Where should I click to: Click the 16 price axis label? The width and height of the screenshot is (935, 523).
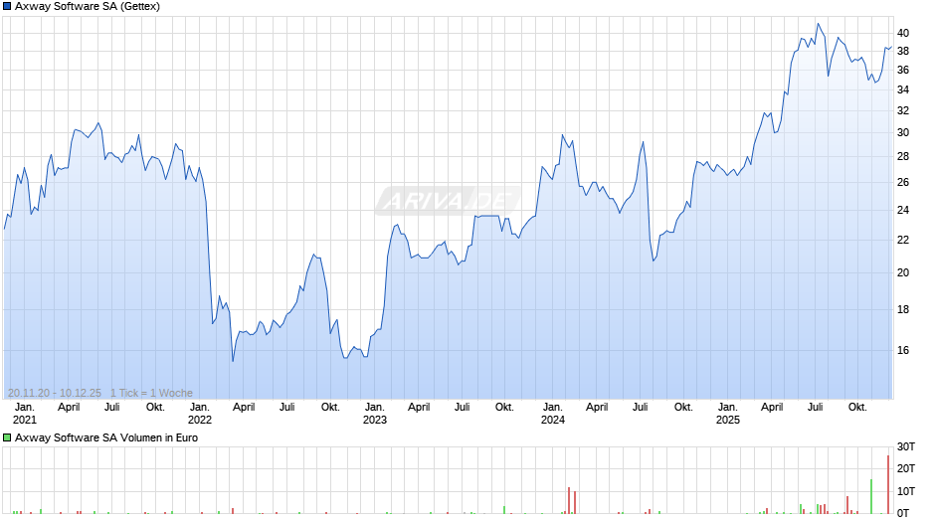903,351
